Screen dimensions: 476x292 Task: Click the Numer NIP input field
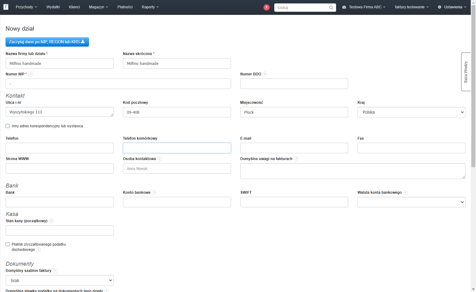tap(118, 84)
